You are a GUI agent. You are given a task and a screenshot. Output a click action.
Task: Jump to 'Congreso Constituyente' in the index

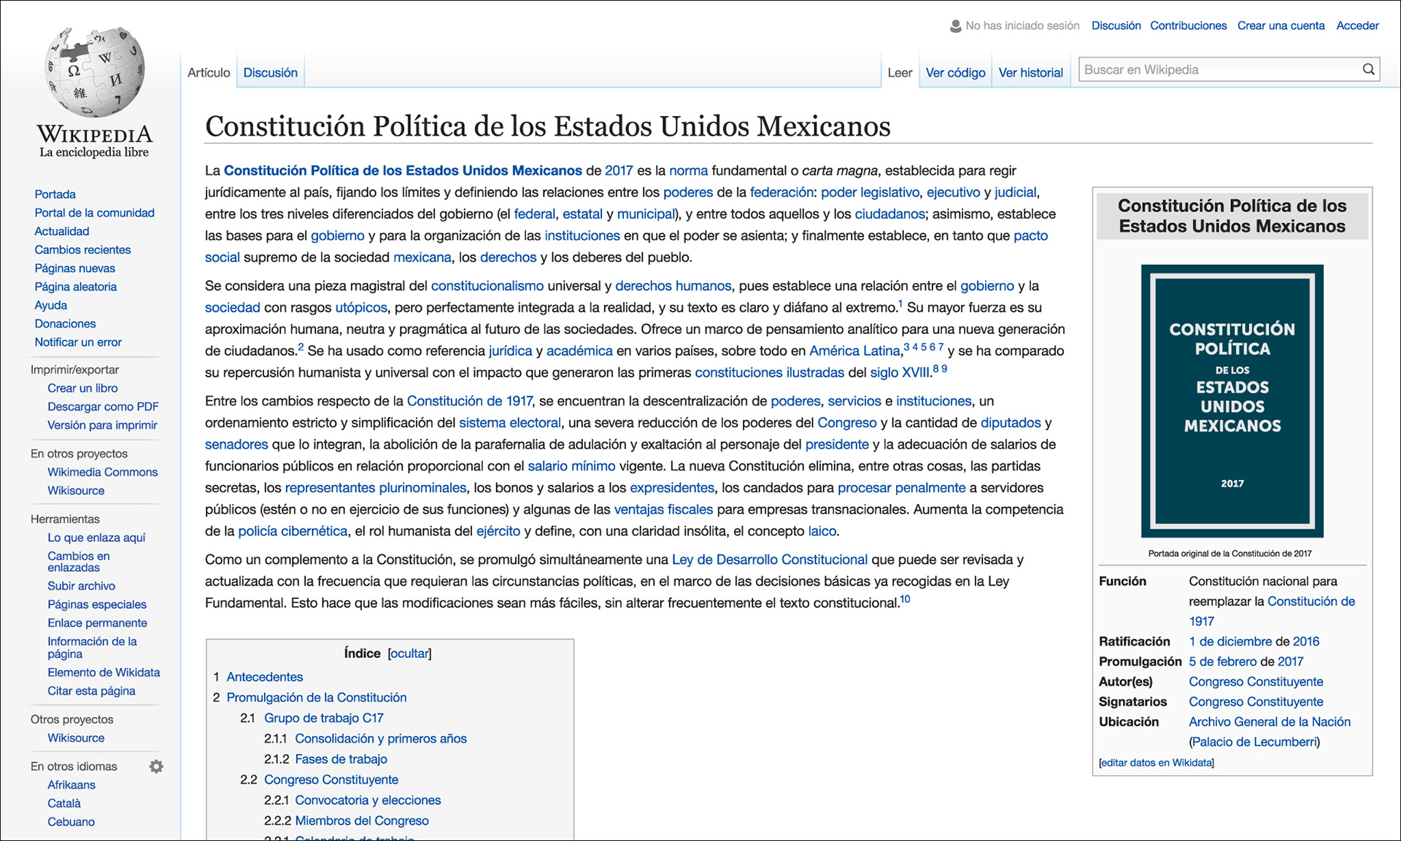(x=331, y=780)
